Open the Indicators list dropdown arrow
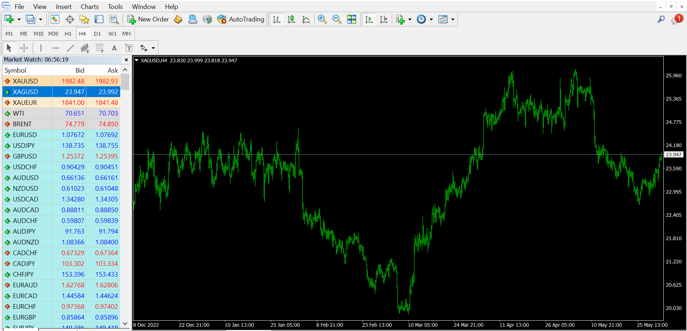 pyautogui.click(x=410, y=19)
